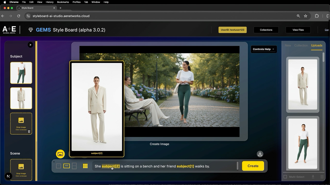The height and width of the screenshot is (185, 330).
Task: Enable the Multi-Select checkbox
Action: pyautogui.click(x=285, y=177)
